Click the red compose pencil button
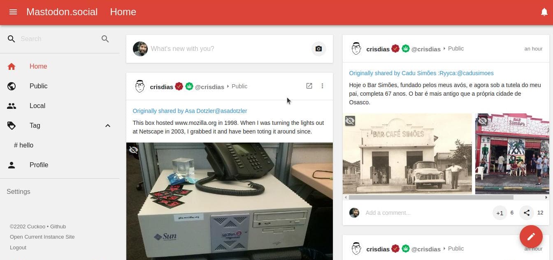Viewport: 553px width, 260px height. pos(531,237)
